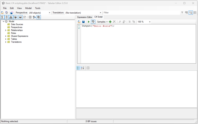Click into the Filter text box

pos(142,13)
